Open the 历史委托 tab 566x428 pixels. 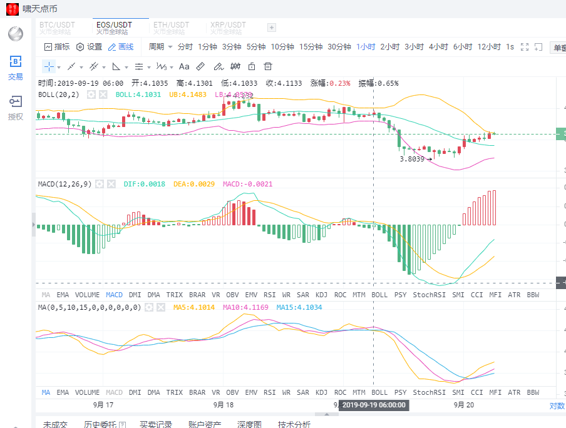tap(105, 424)
